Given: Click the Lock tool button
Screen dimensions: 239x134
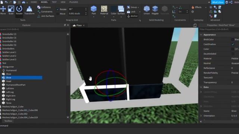Looking at the screenshot, I should click(131, 12).
